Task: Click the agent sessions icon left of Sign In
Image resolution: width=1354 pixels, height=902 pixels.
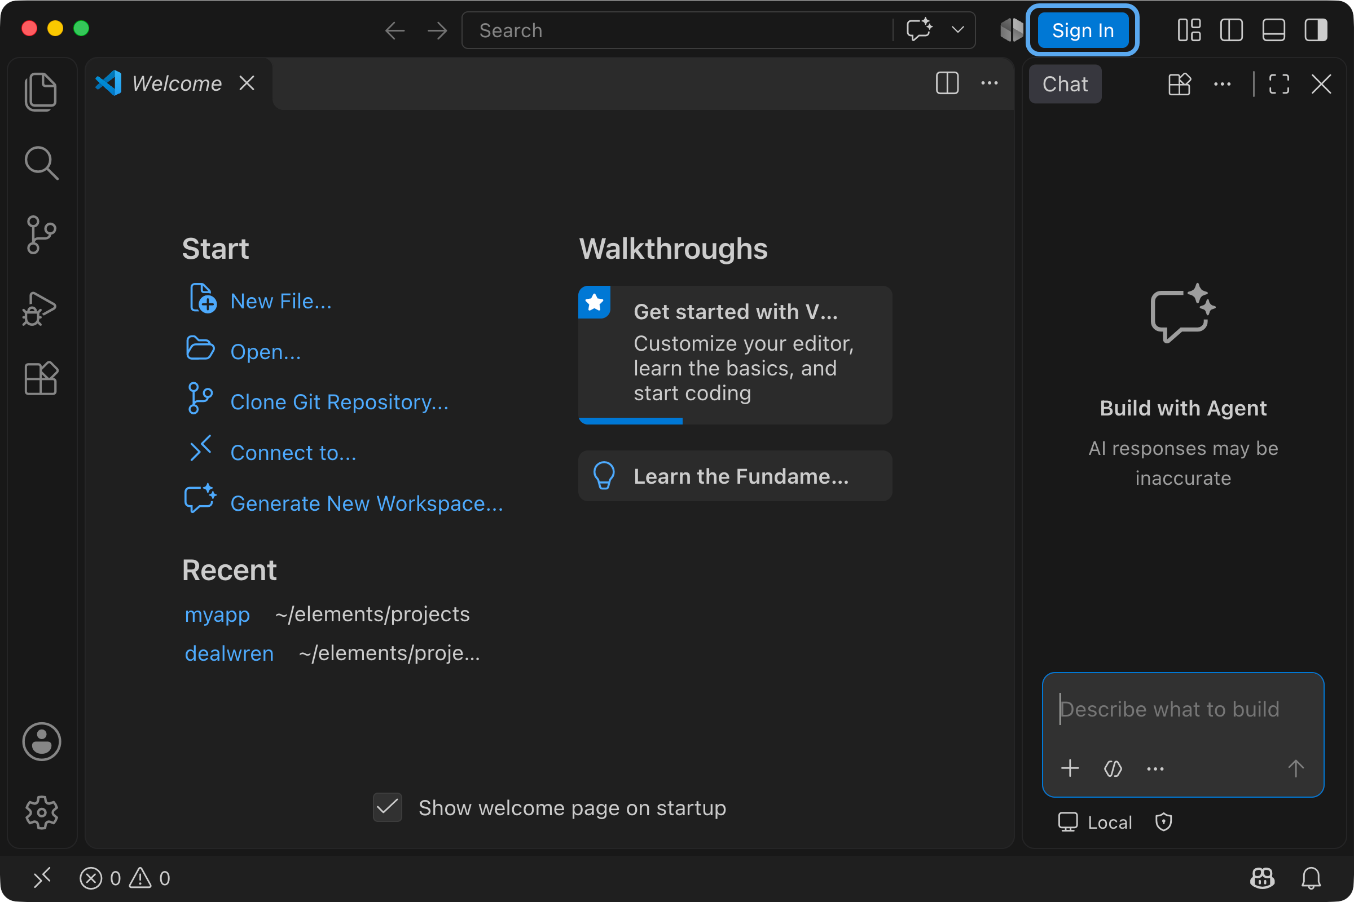Action: pyautogui.click(x=1011, y=30)
